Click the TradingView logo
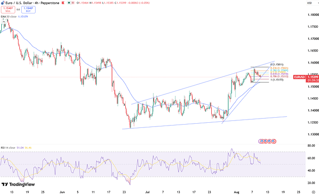 pyautogui.click(x=18, y=184)
